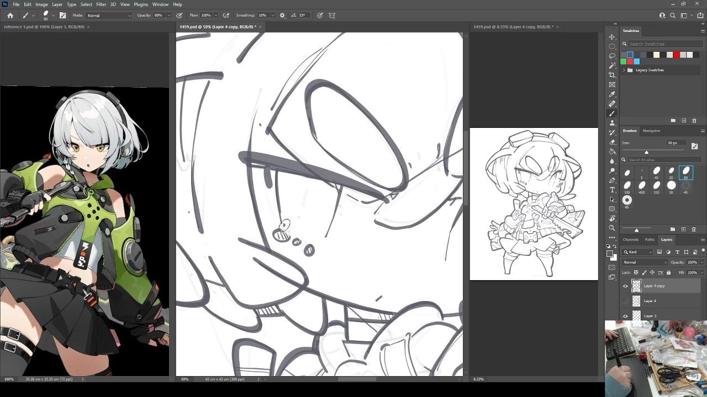Select the Dodge tool
This screenshot has width=707, height=397.
[x=612, y=170]
